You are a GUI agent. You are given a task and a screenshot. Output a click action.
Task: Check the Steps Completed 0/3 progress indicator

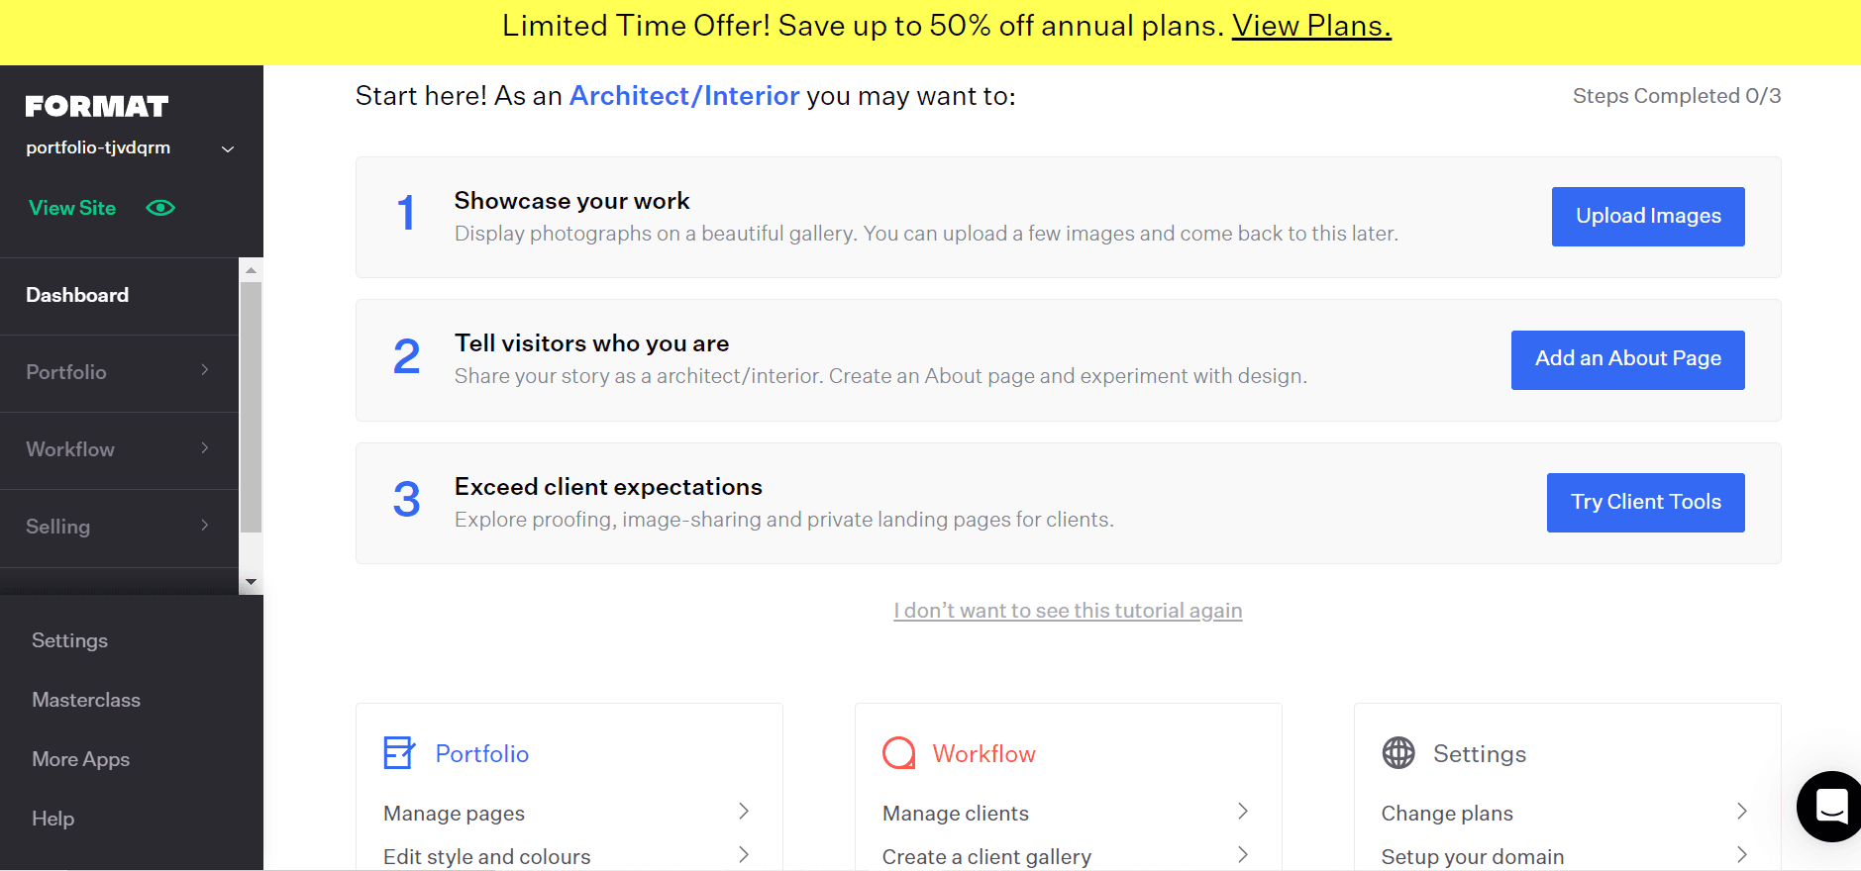(1676, 95)
